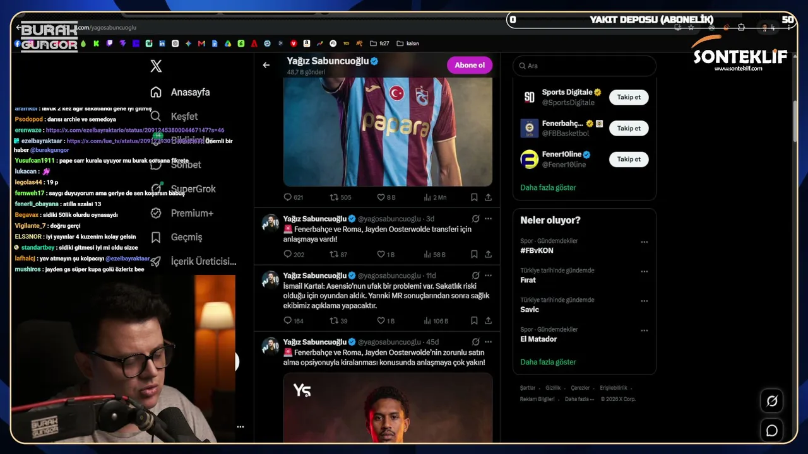Bookmark the 3d Oosterwolde transfer tweet

pyautogui.click(x=474, y=254)
